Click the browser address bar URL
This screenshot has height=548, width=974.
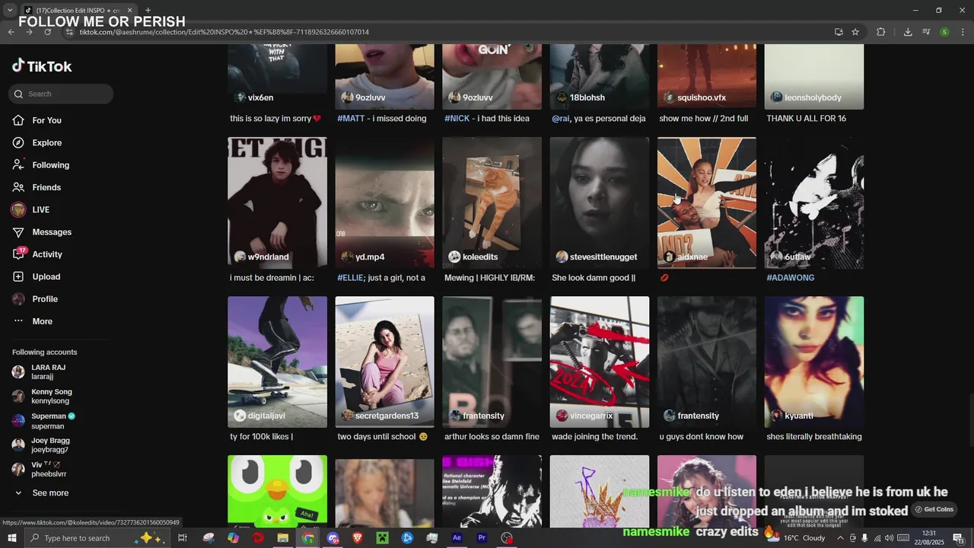[224, 32]
